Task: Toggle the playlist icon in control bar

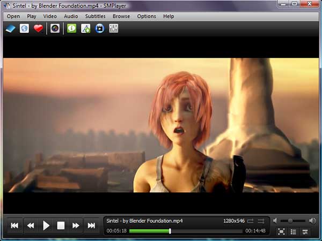Action: [294, 231]
